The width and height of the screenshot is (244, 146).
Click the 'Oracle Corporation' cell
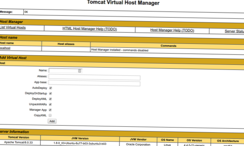point(138,144)
